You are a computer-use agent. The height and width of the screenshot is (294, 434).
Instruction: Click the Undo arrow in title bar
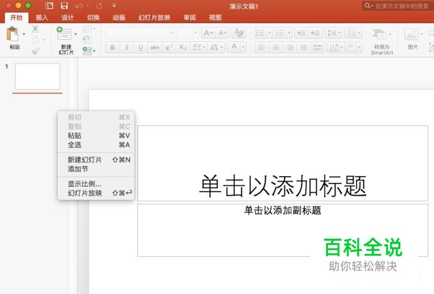click(79, 6)
